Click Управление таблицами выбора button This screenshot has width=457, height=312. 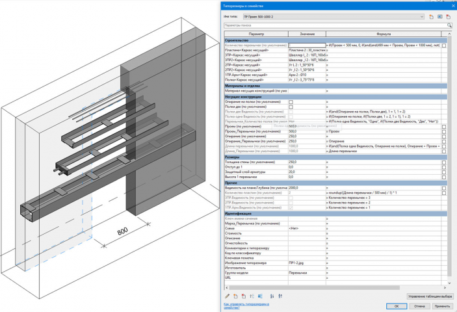pyautogui.click(x=430, y=296)
